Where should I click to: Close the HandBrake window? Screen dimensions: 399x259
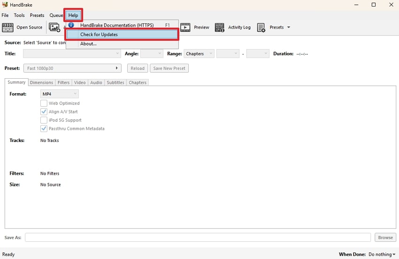391,5
